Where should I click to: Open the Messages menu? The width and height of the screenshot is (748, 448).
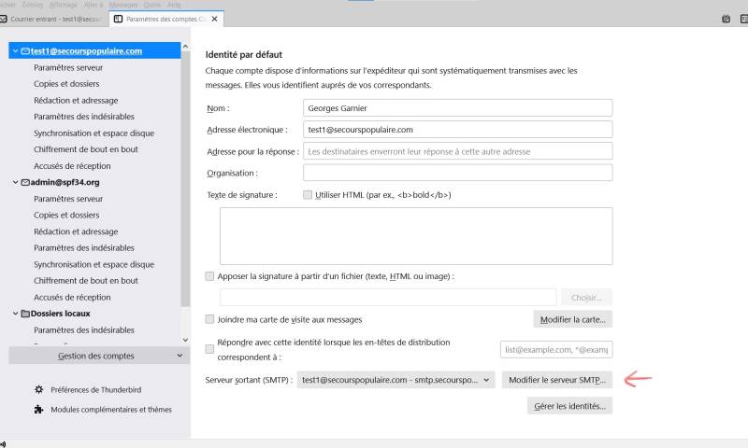click(x=123, y=5)
